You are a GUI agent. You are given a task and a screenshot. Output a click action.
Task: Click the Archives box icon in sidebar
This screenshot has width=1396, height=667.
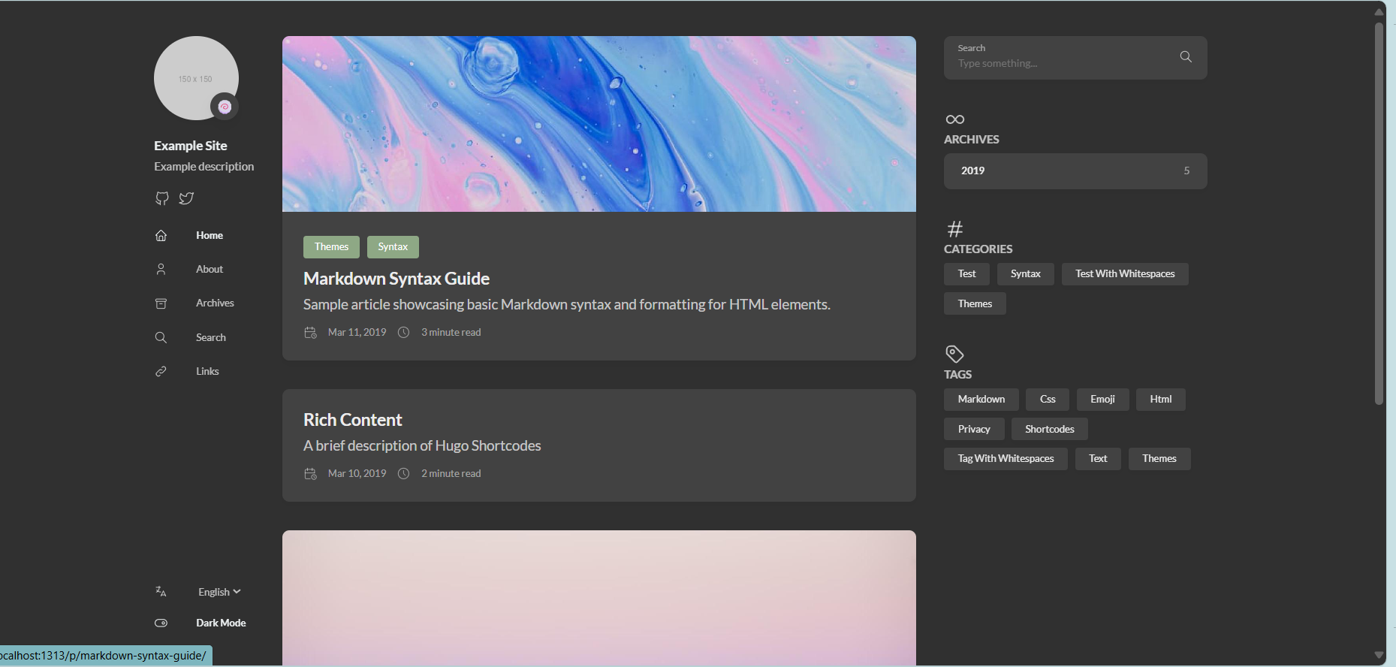click(161, 303)
